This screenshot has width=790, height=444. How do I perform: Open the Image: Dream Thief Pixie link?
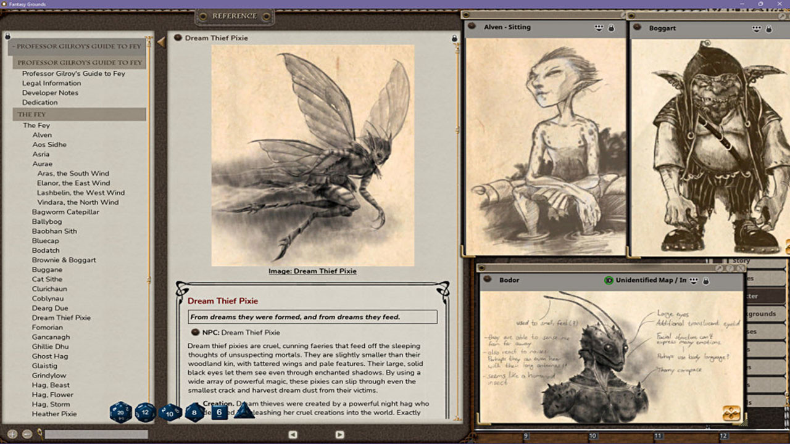[x=312, y=271]
